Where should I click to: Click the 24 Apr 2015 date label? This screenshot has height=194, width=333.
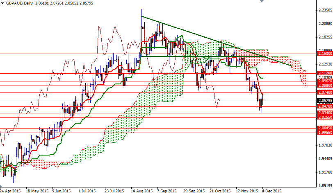[x=10, y=191]
